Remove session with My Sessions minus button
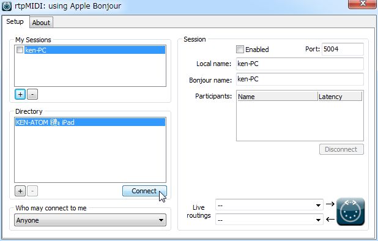Screen dimensions: 378x241 (x=32, y=94)
